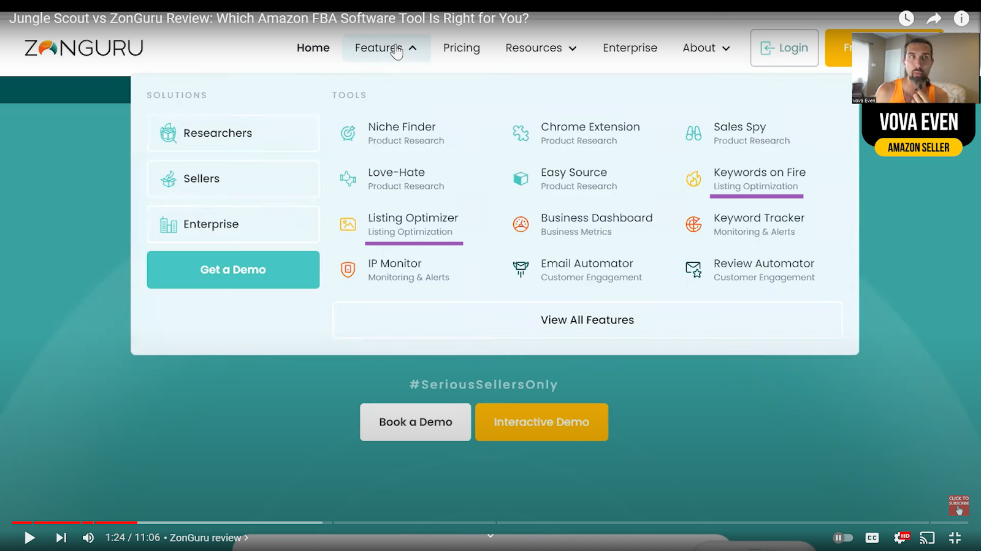The height and width of the screenshot is (551, 981).
Task: Select IP Monitor menu entry
Action: [408, 270]
